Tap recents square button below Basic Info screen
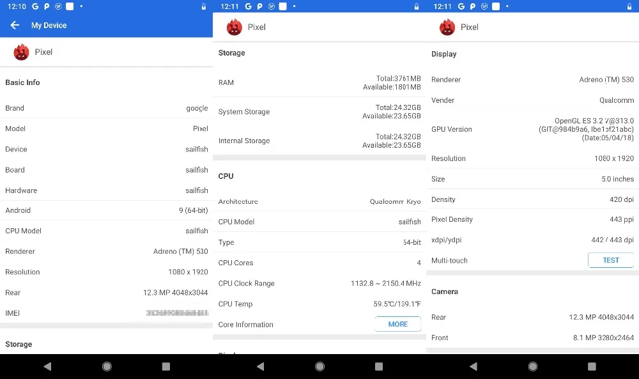 (166, 366)
